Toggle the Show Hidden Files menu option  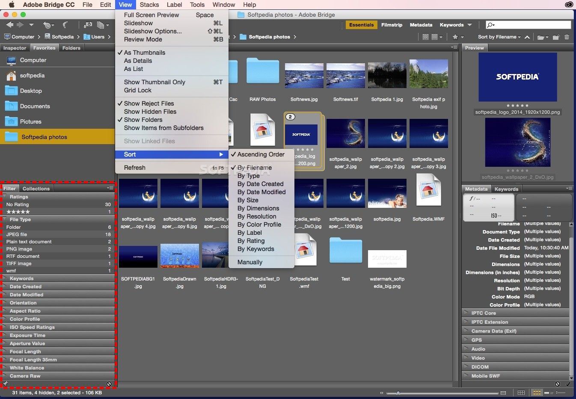click(150, 112)
